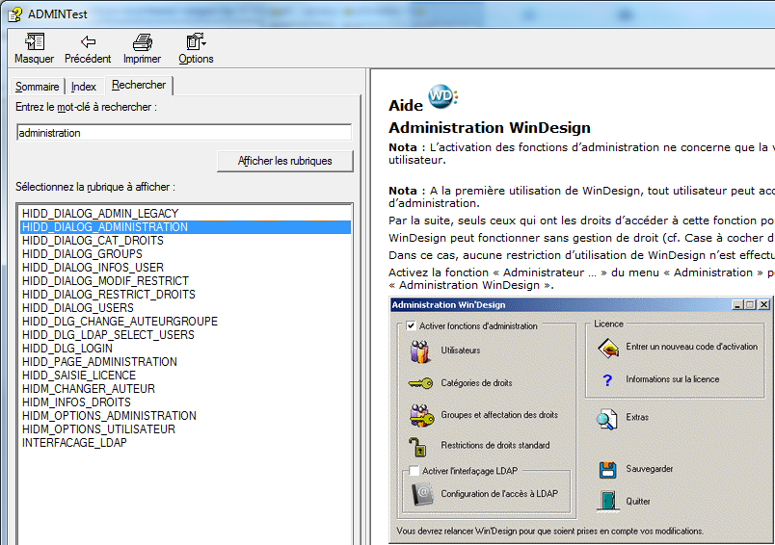The image size is (775, 545).
Task: Toggle Activer fonctions d'administration checkbox
Action: (x=411, y=325)
